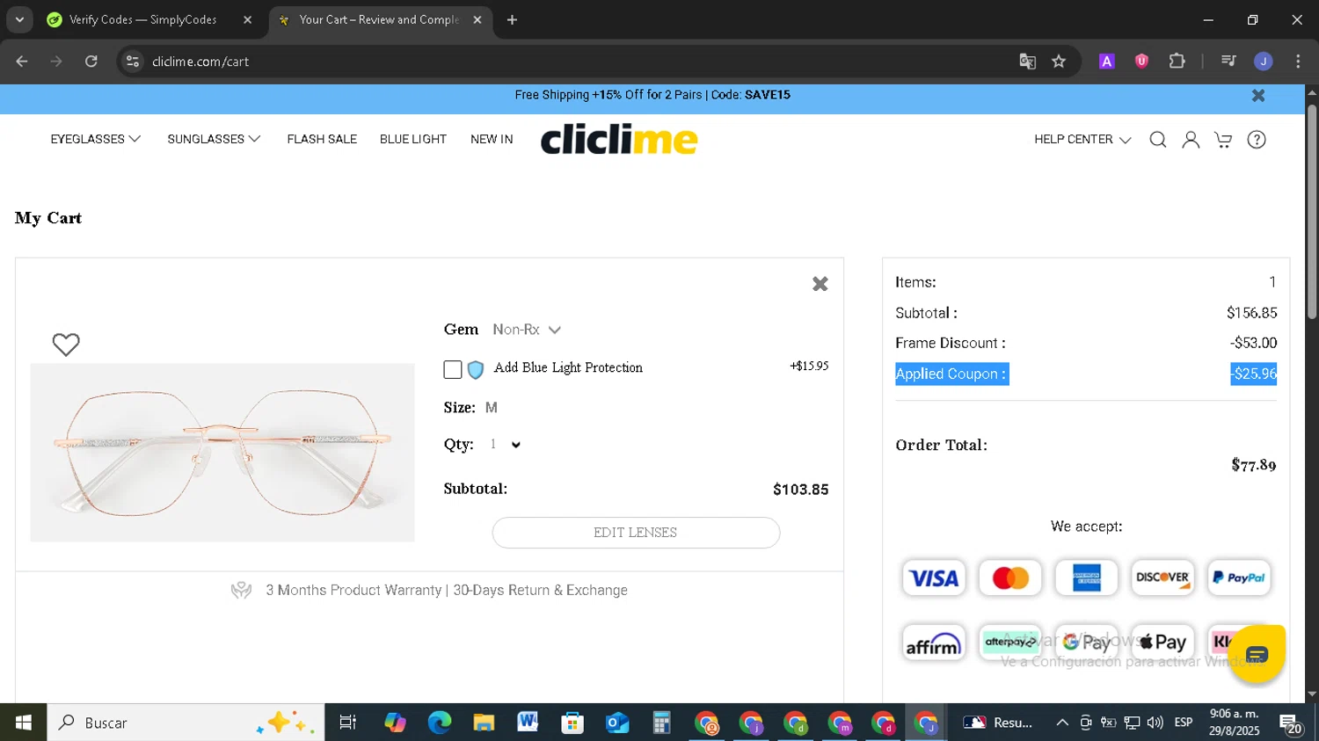Viewport: 1319px width, 741px height.
Task: Click the taskbar search box
Action: click(x=186, y=723)
